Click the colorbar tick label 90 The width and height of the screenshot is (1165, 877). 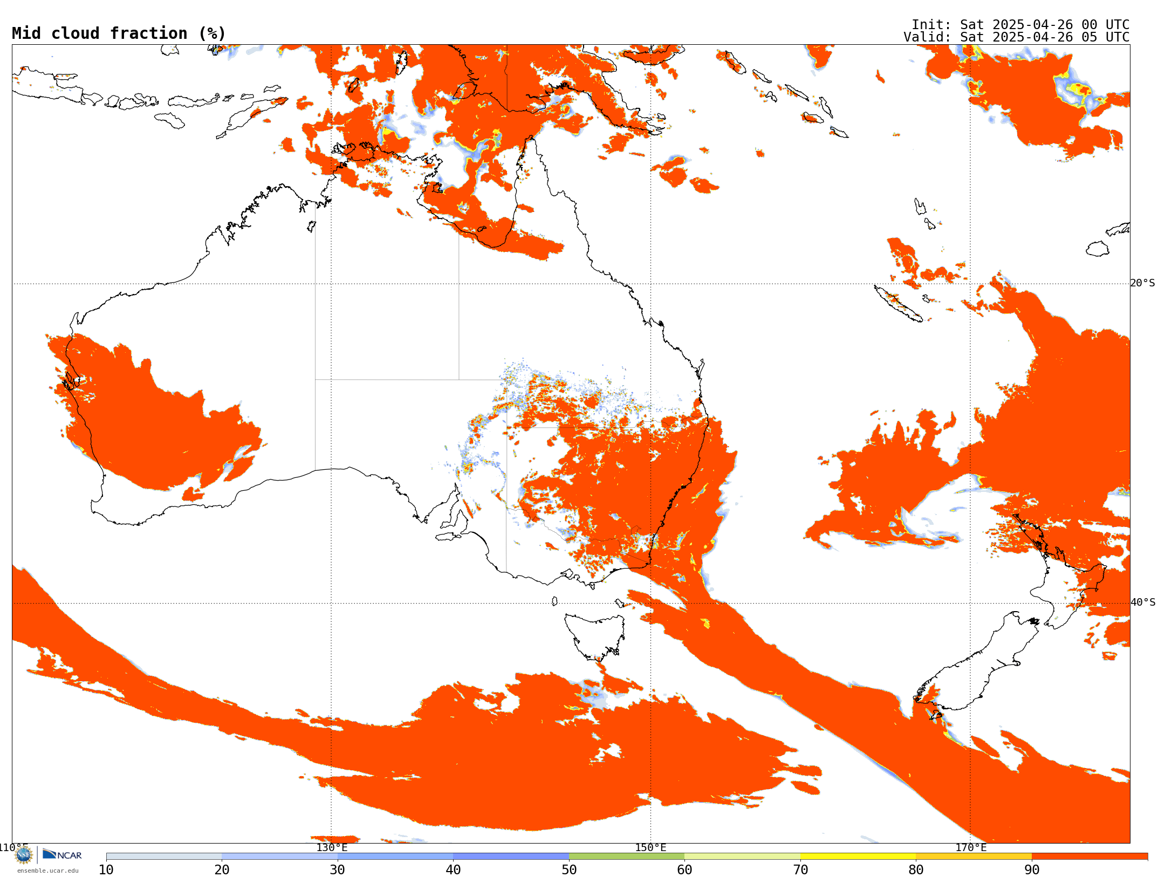tap(1032, 869)
